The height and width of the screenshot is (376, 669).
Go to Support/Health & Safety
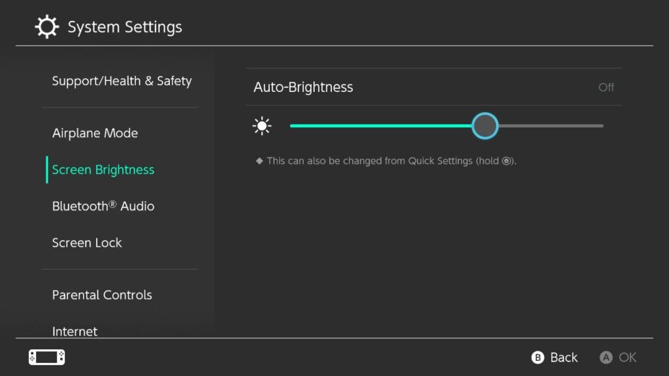(122, 81)
